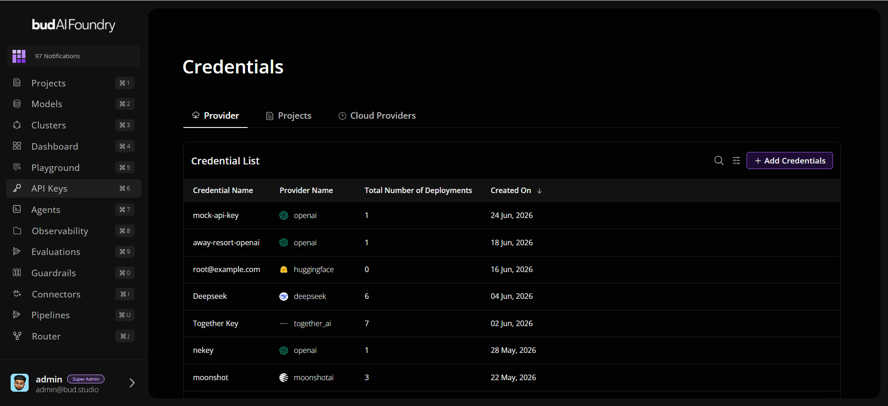
Task: Click the Add Credentials button
Action: [789, 161]
